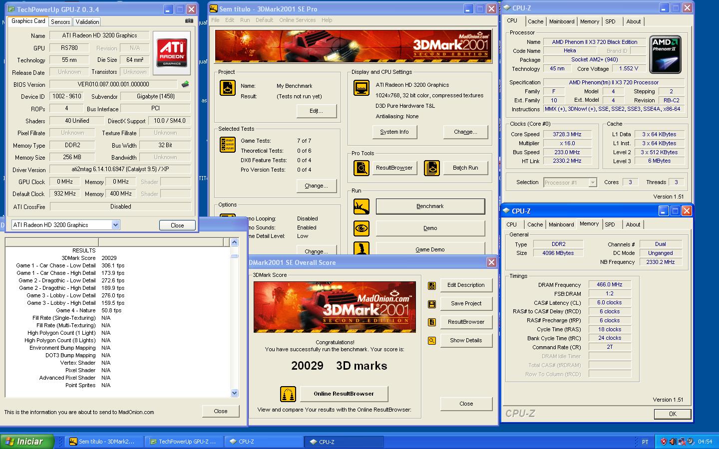The width and height of the screenshot is (719, 449).
Task: Click the PT language indicator in taskbar
Action: coord(645,442)
